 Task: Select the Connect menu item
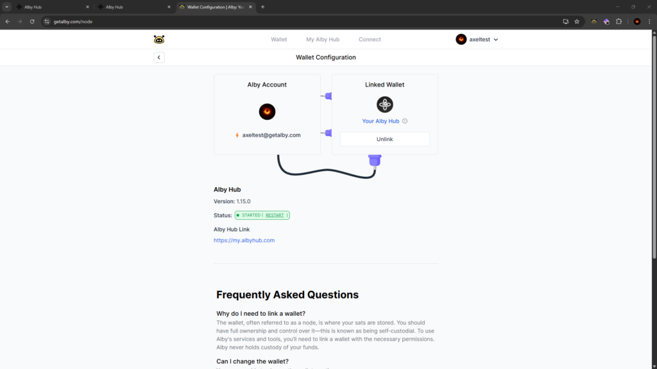tap(370, 40)
